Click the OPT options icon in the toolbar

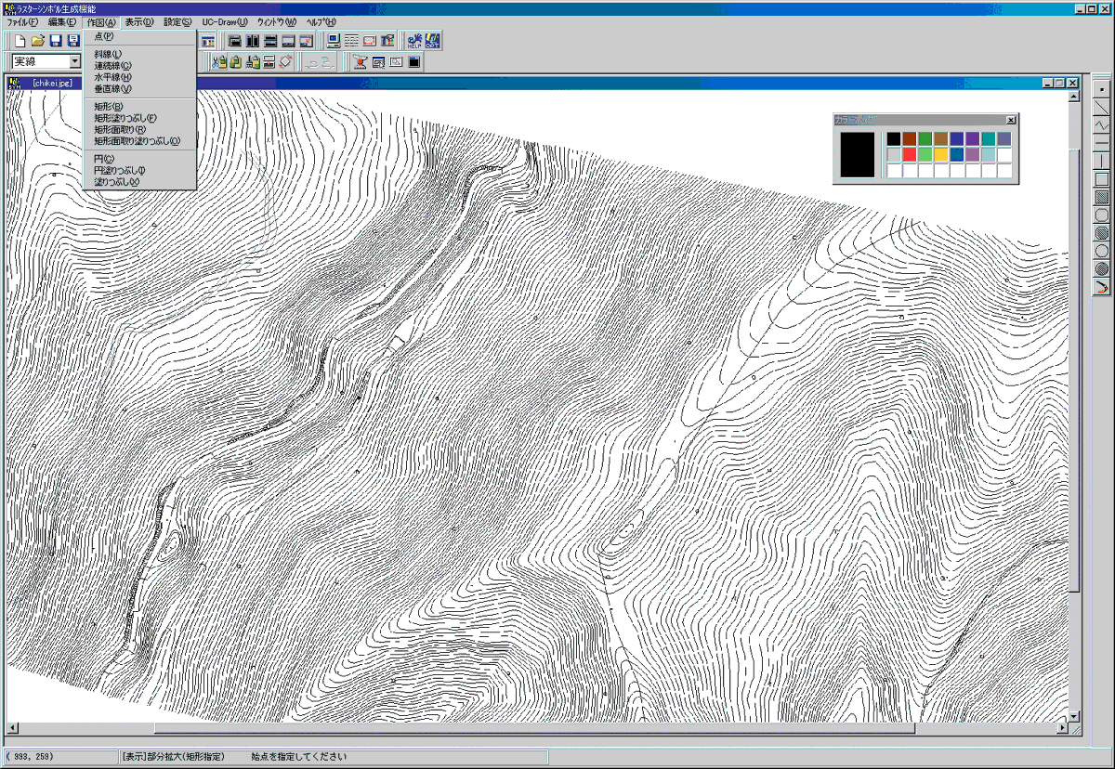coord(432,42)
